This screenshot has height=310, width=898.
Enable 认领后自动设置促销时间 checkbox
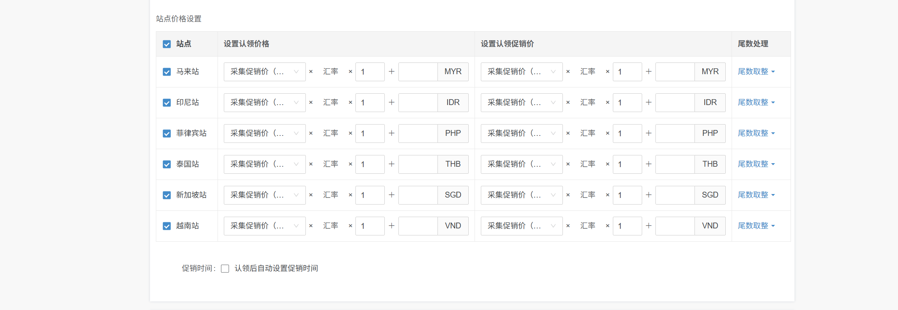pyautogui.click(x=225, y=269)
